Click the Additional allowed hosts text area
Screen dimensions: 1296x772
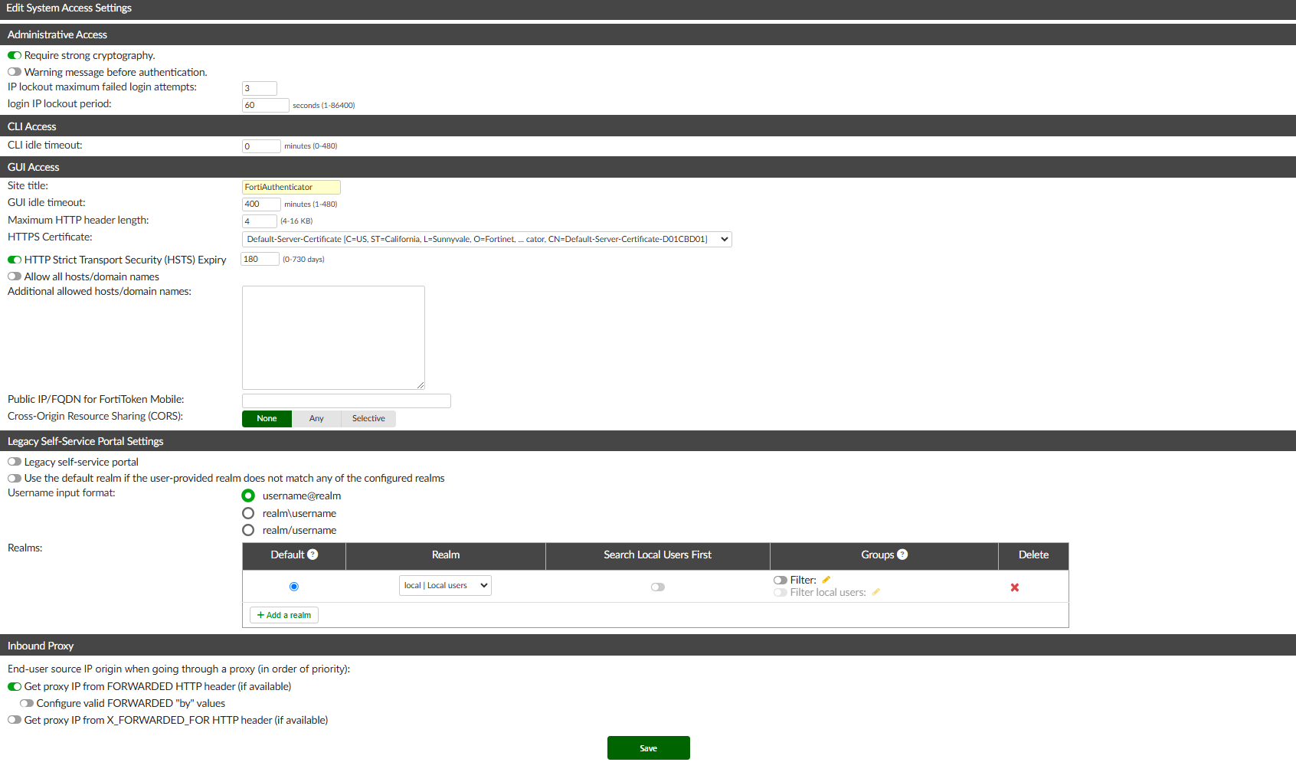pos(333,338)
